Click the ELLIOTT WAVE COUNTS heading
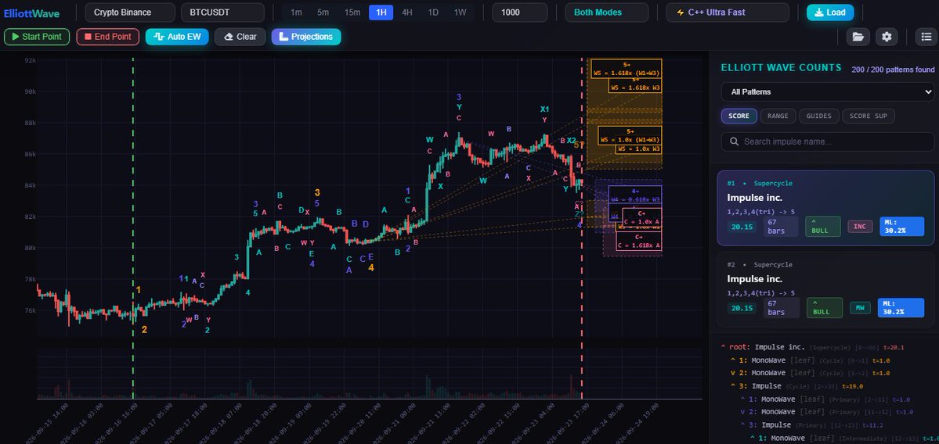 781,68
